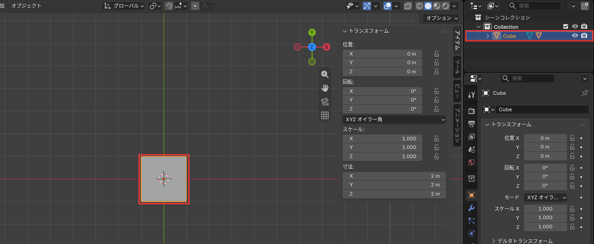The image size is (594, 244).
Task: Toggle lock on location X in sidebar
Action: (x=436, y=53)
